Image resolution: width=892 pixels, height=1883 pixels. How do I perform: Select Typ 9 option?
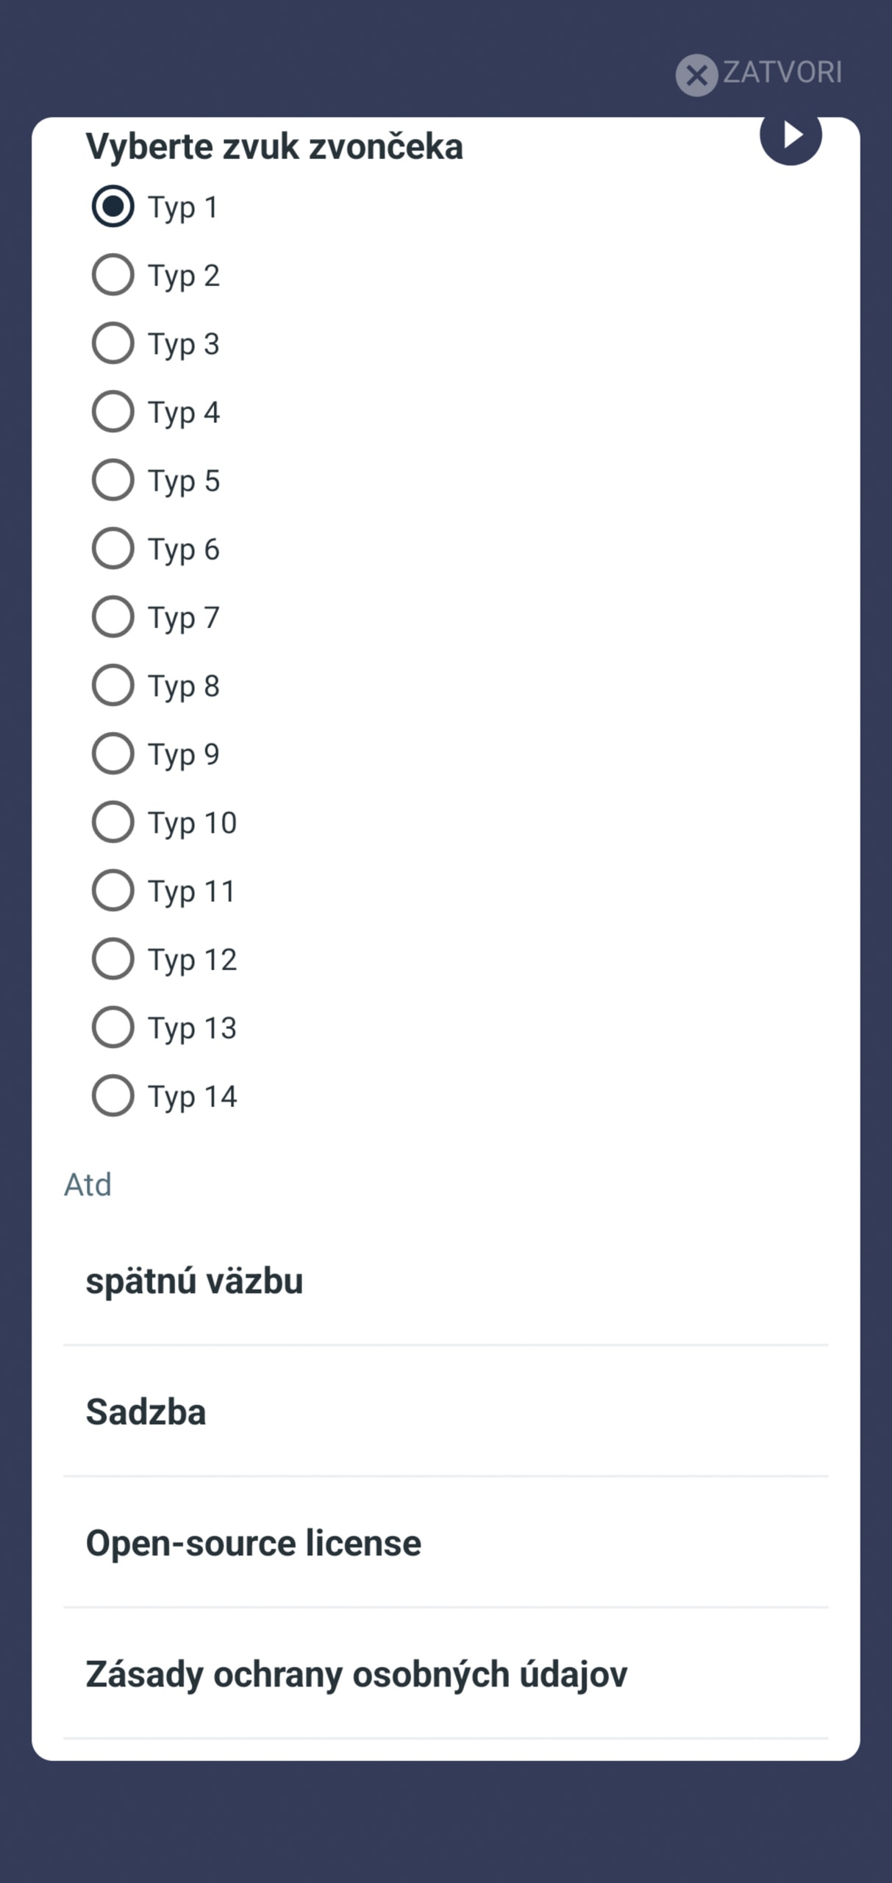[113, 754]
